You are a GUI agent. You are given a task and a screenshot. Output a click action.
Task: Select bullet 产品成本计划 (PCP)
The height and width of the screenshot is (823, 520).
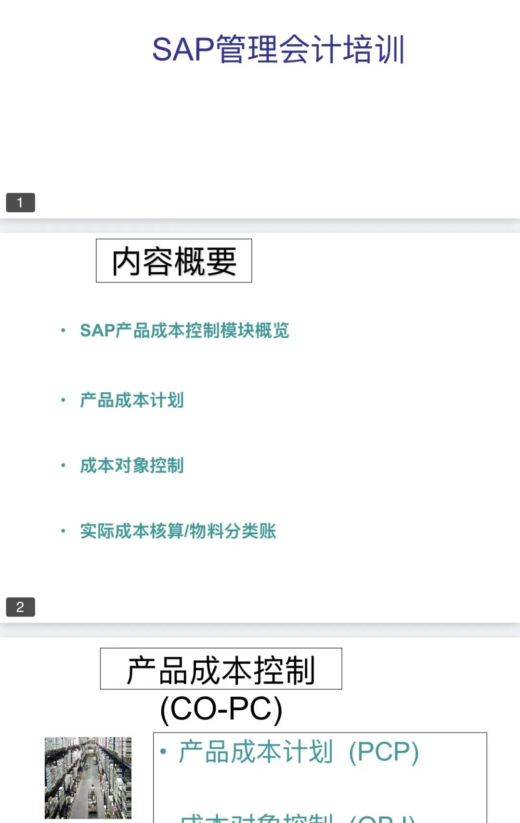tap(299, 752)
